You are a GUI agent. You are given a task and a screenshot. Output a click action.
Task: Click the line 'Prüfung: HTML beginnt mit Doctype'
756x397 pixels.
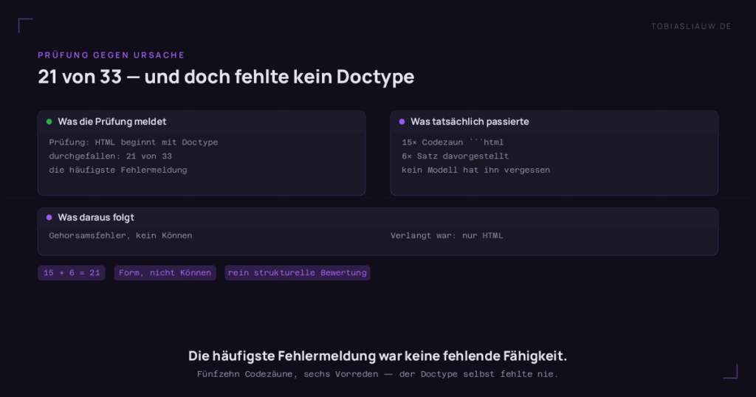coord(134,142)
